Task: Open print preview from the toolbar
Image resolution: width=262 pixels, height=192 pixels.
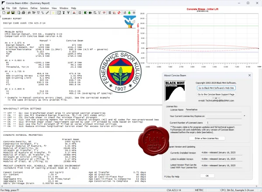Action: click(19, 13)
